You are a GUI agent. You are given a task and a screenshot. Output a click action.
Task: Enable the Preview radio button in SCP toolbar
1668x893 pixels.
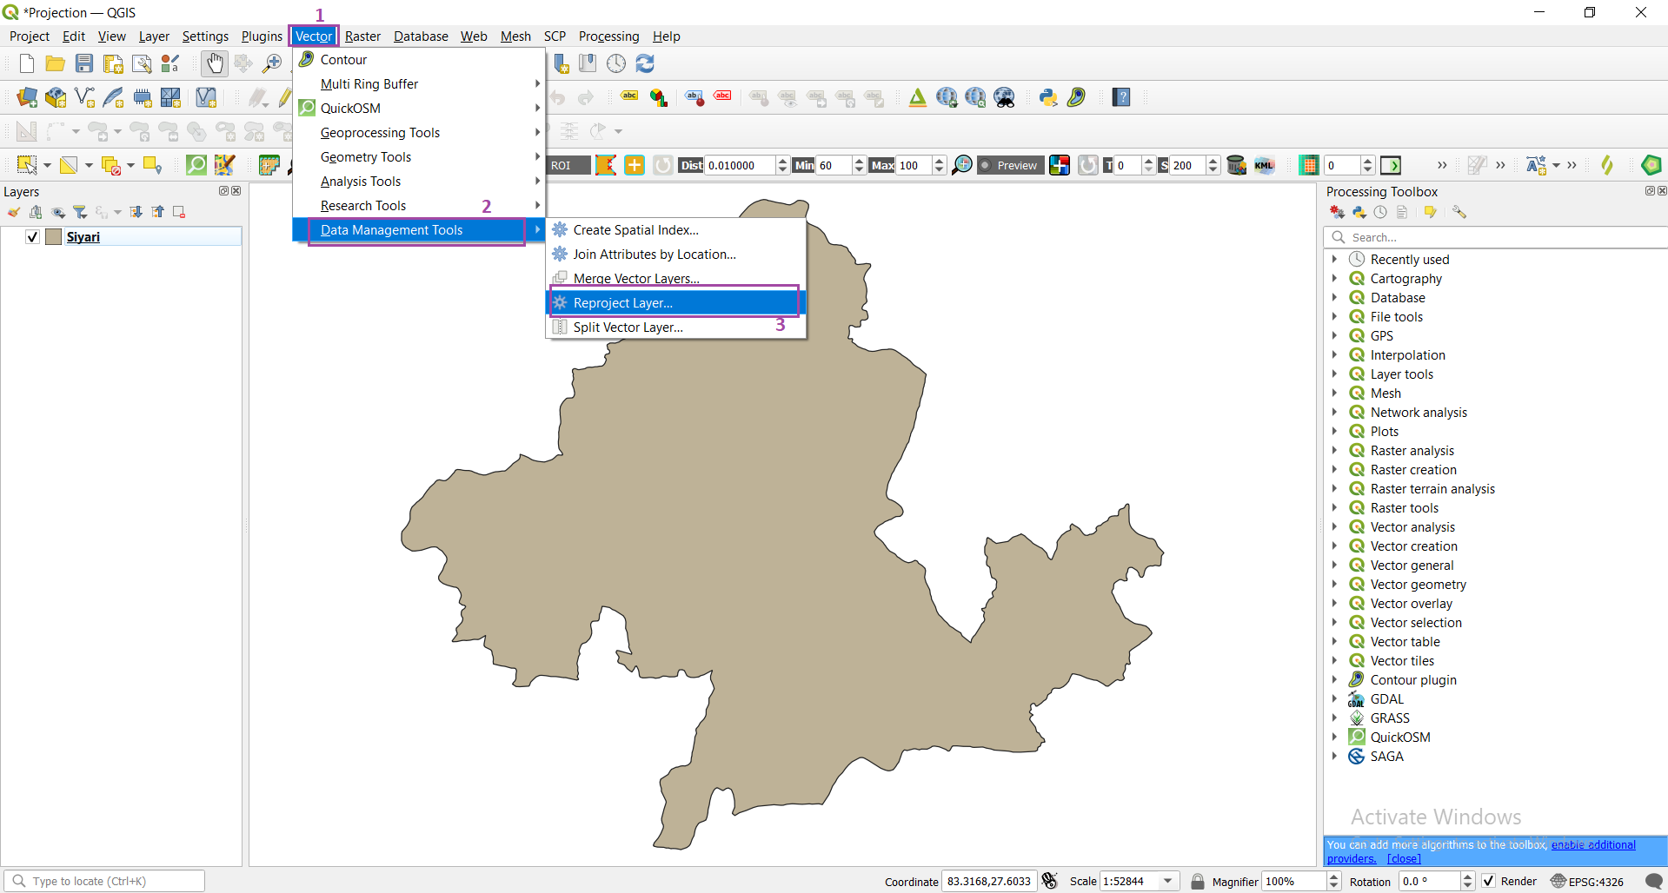pos(985,165)
